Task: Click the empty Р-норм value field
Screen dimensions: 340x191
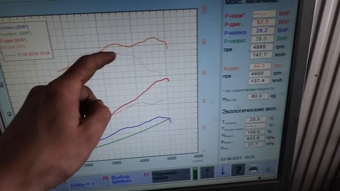Action: [x=264, y=14]
